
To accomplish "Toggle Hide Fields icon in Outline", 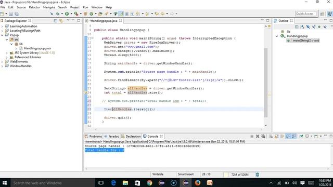I will point(308,27).
